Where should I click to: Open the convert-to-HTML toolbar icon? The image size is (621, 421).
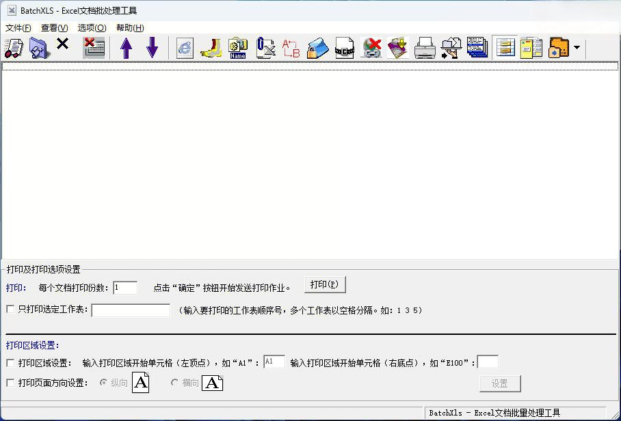pos(184,48)
